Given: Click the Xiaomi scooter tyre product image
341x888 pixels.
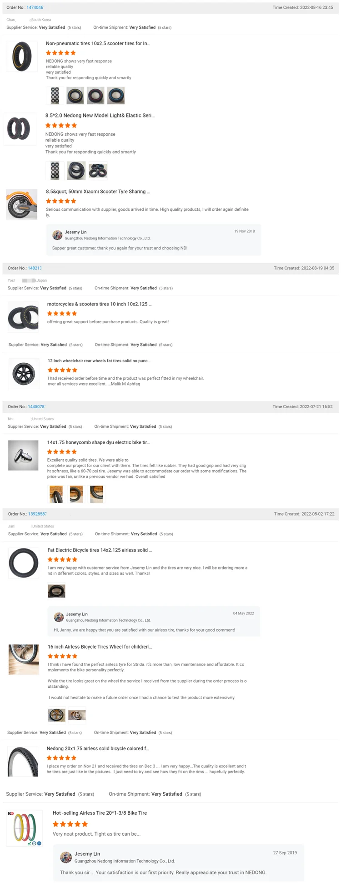Looking at the screenshot, I should (21, 205).
